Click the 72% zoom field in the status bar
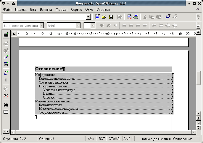203x143 pixels. [91, 139]
